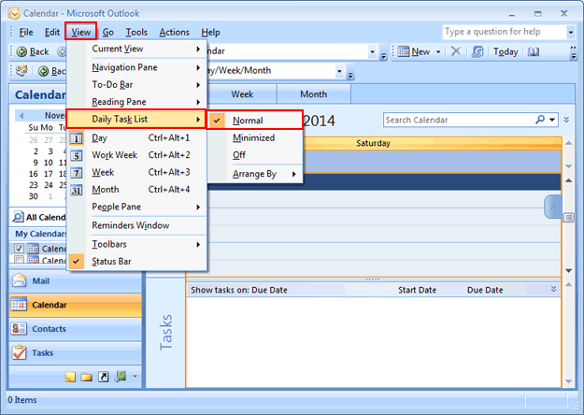Click the Due Date column header

(x=485, y=290)
